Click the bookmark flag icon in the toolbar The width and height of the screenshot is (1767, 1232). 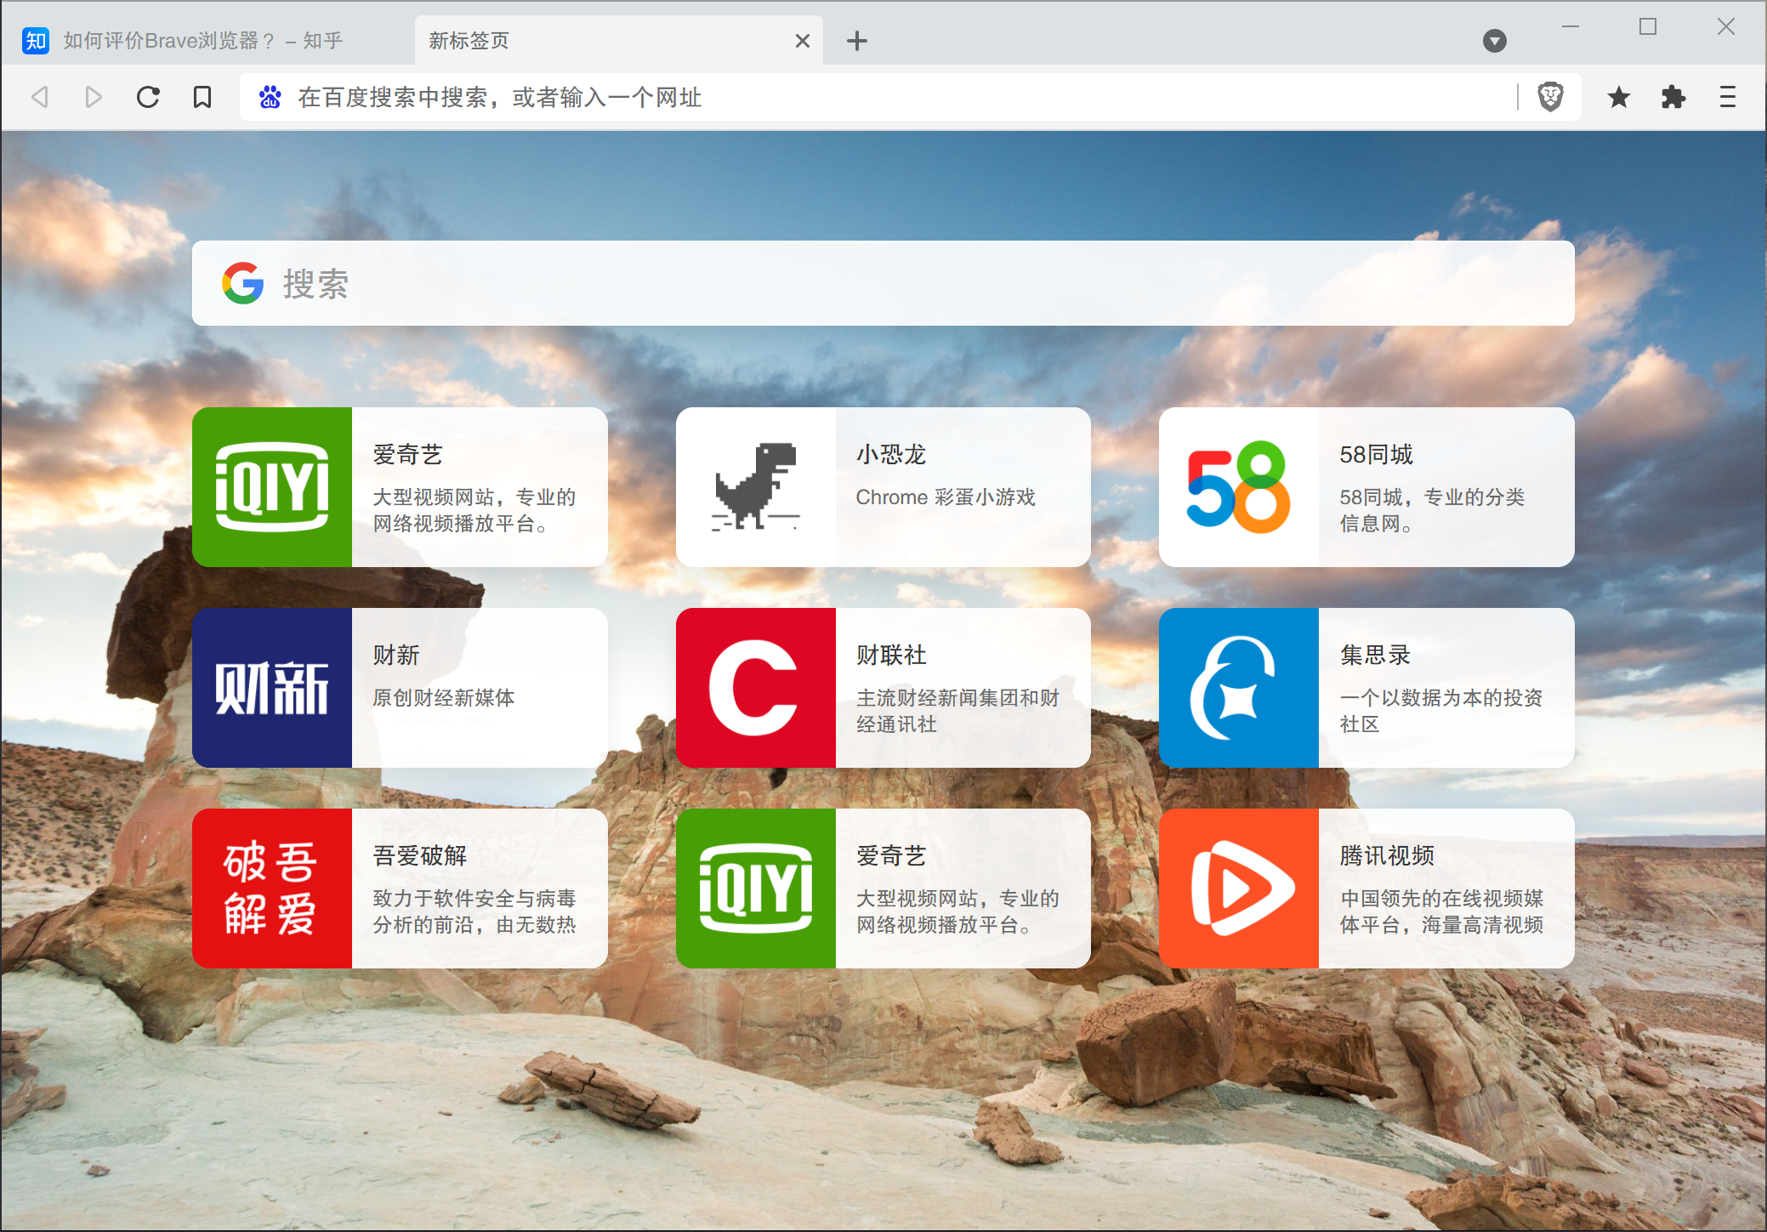pos(202,97)
